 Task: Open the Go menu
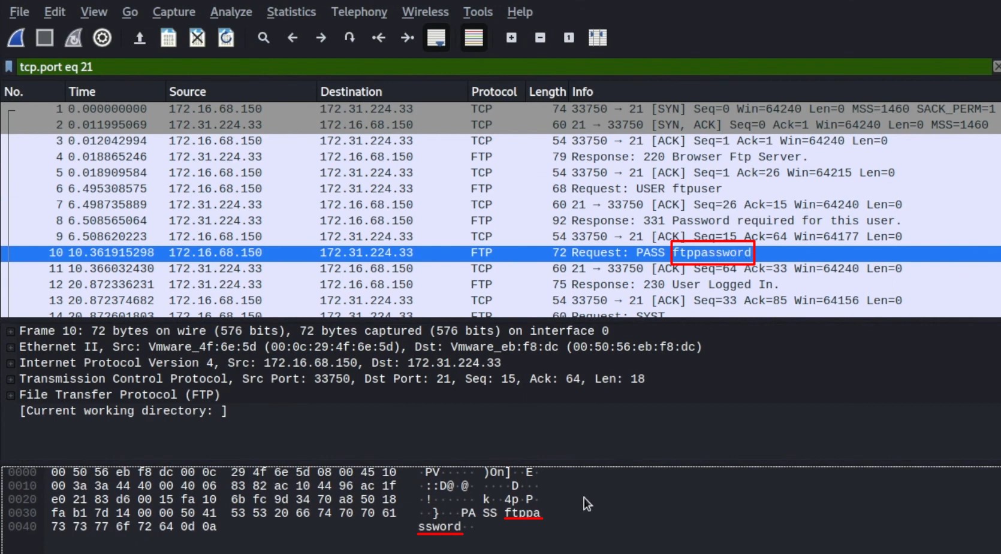(x=130, y=12)
